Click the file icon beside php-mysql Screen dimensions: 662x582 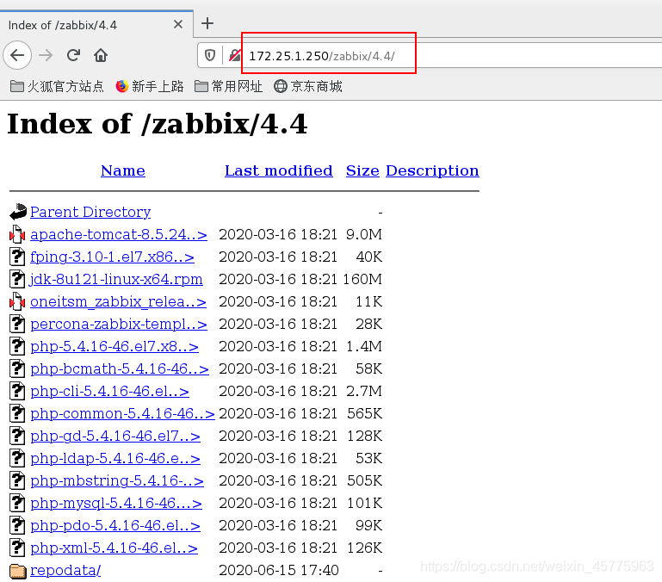(17, 503)
